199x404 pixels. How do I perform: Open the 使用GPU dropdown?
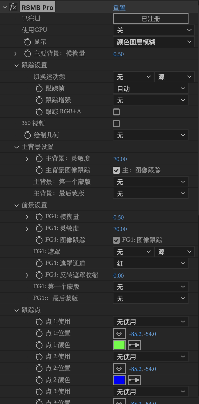click(153, 30)
